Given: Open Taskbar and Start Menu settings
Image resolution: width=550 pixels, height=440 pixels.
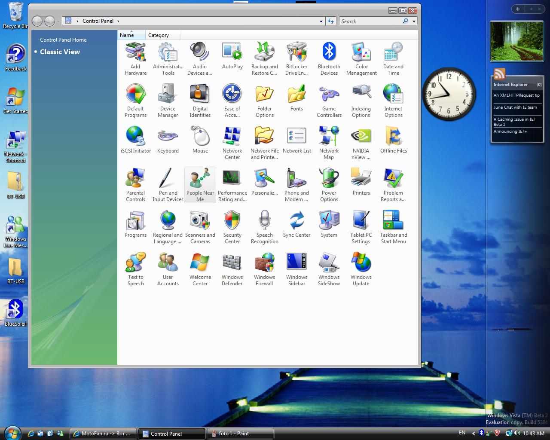Looking at the screenshot, I should pyautogui.click(x=393, y=227).
